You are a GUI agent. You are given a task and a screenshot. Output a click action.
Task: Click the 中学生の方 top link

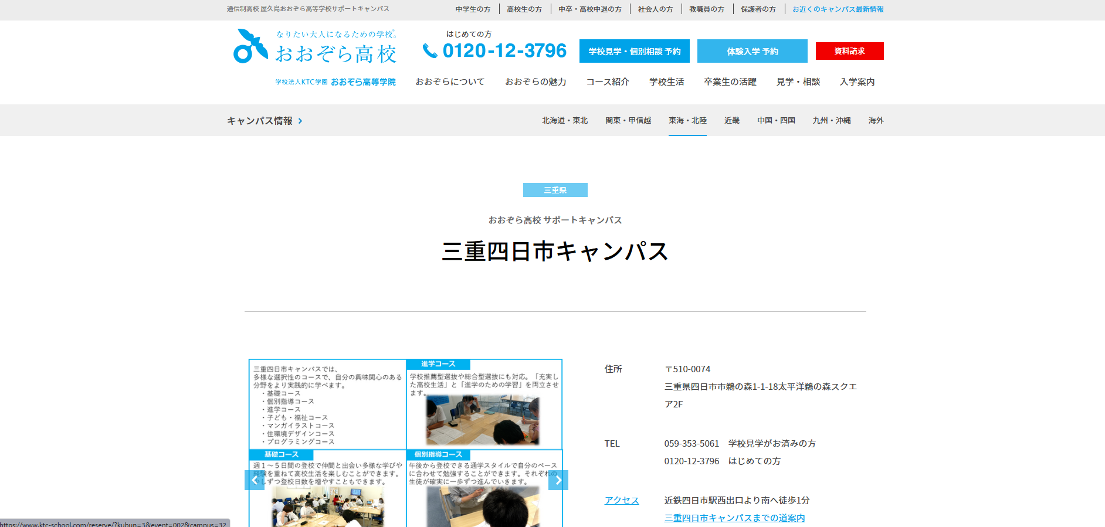coord(473,9)
